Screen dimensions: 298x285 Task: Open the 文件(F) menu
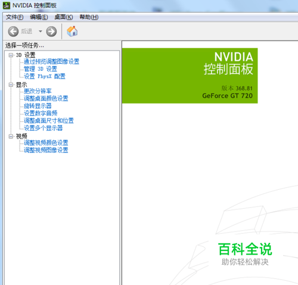(x=14, y=17)
